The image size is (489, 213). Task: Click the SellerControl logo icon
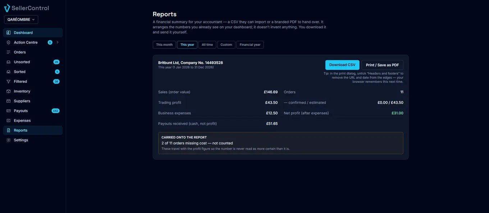tap(7, 8)
